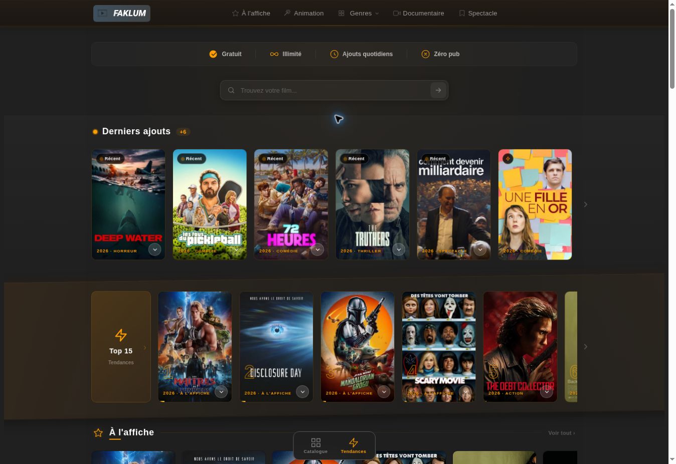The image size is (676, 464).
Task: Click the À l'affiche section heading
Action: coord(131,432)
